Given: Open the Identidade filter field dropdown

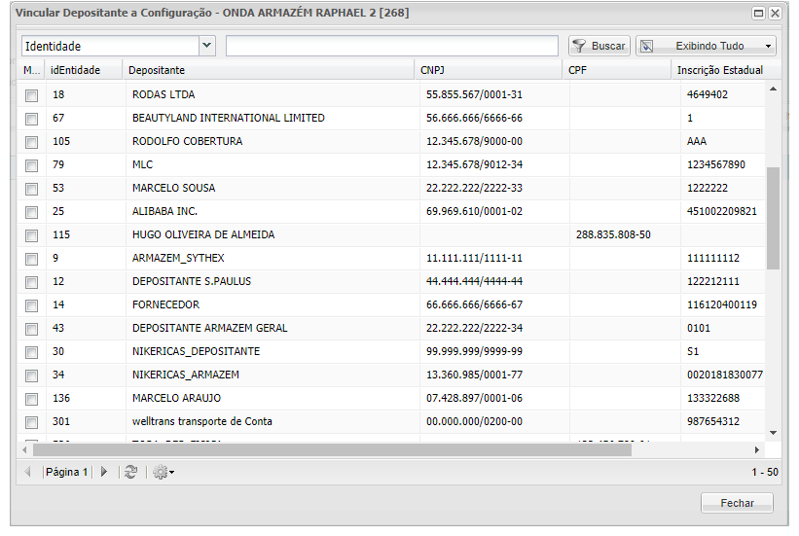Looking at the screenshot, I should pos(207,46).
